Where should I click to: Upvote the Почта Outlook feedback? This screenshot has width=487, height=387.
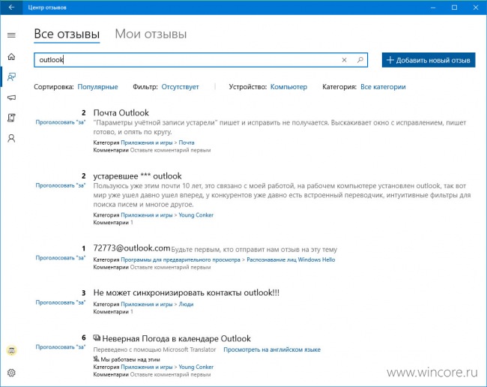coord(61,122)
